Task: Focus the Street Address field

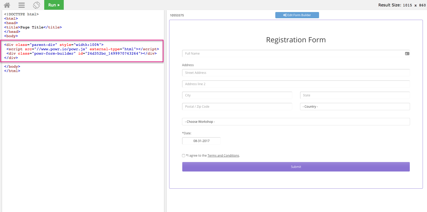Action: pyautogui.click(x=296, y=73)
